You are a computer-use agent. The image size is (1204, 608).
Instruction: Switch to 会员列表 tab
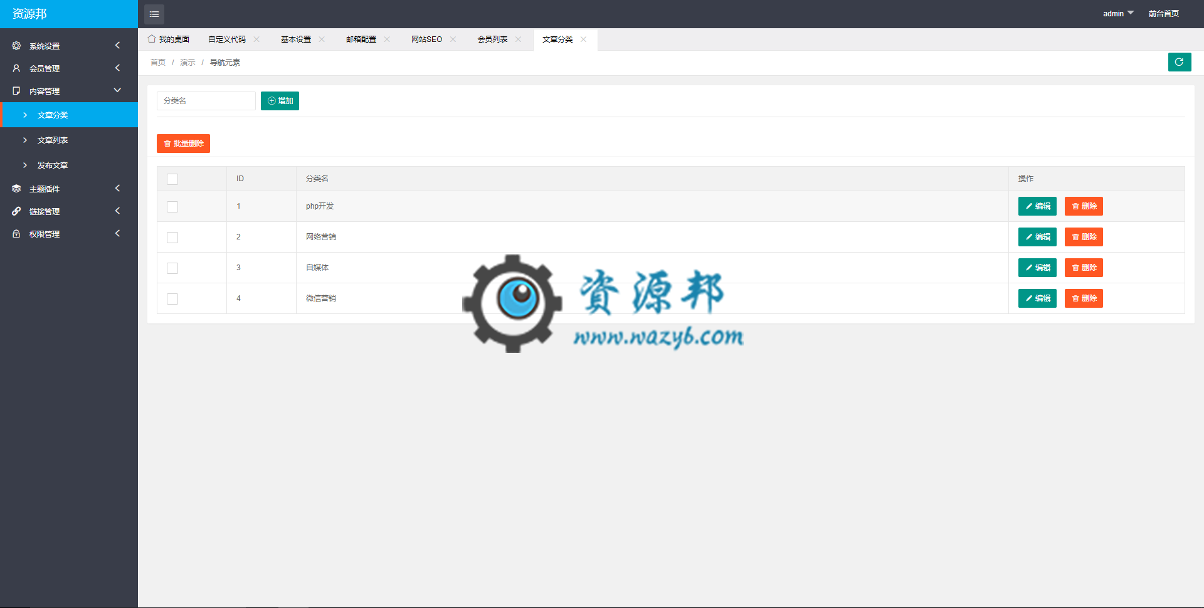point(492,39)
